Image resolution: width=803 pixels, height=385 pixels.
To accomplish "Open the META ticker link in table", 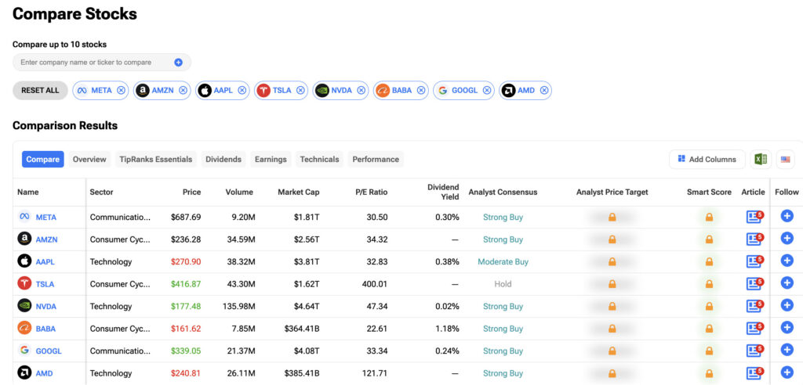I will pyautogui.click(x=46, y=218).
